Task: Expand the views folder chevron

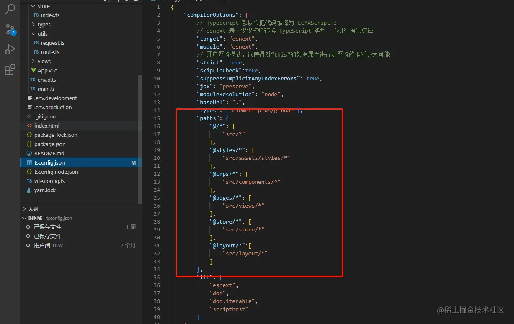Action: coord(34,61)
